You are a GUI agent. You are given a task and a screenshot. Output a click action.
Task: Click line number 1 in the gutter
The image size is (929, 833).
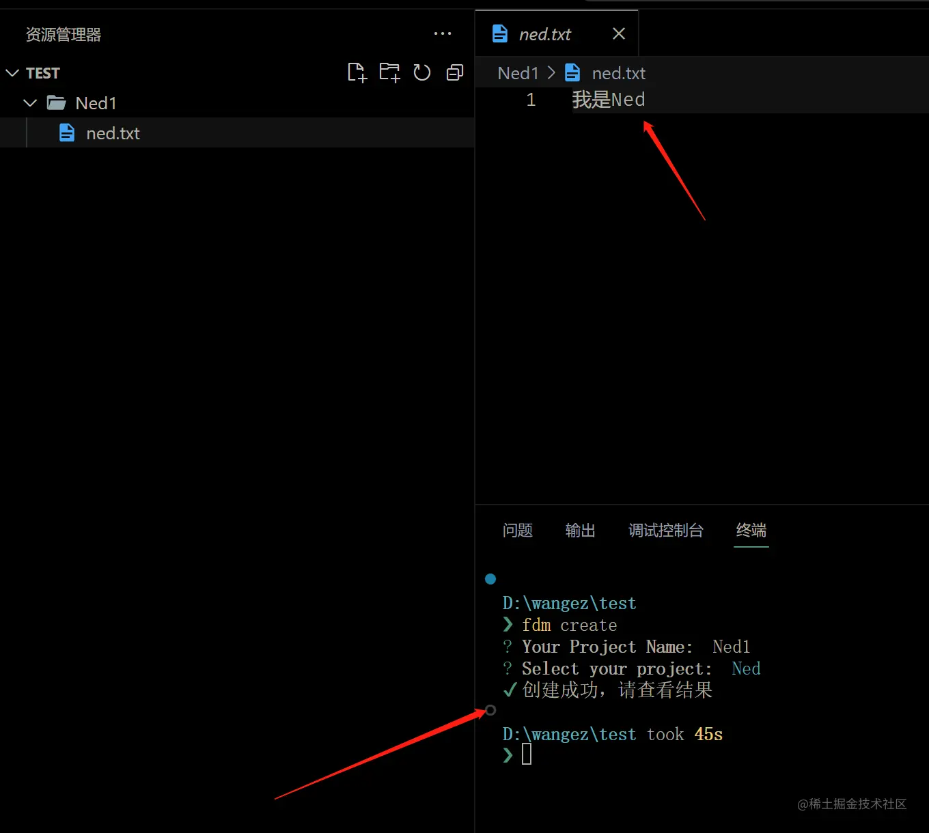[x=531, y=100]
